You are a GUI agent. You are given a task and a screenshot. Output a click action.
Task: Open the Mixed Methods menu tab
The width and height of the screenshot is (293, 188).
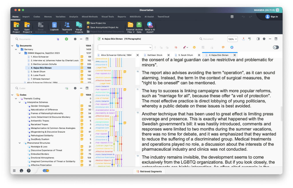(x=90, y=17)
